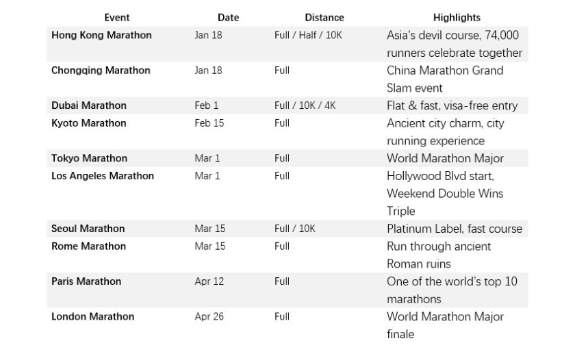Click the Event column header
Image resolution: width=575 pixels, height=345 pixels.
[x=116, y=17]
